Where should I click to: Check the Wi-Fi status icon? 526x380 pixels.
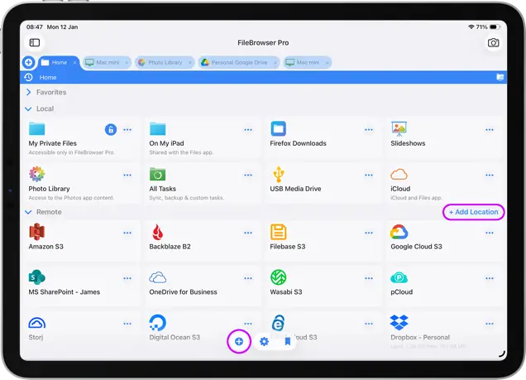point(471,26)
